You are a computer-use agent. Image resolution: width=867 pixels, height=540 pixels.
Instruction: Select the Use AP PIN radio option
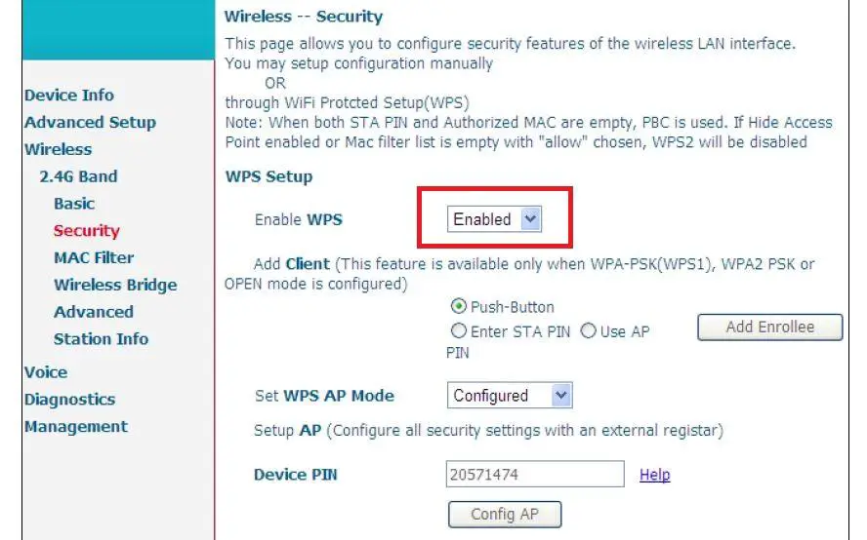pos(589,331)
